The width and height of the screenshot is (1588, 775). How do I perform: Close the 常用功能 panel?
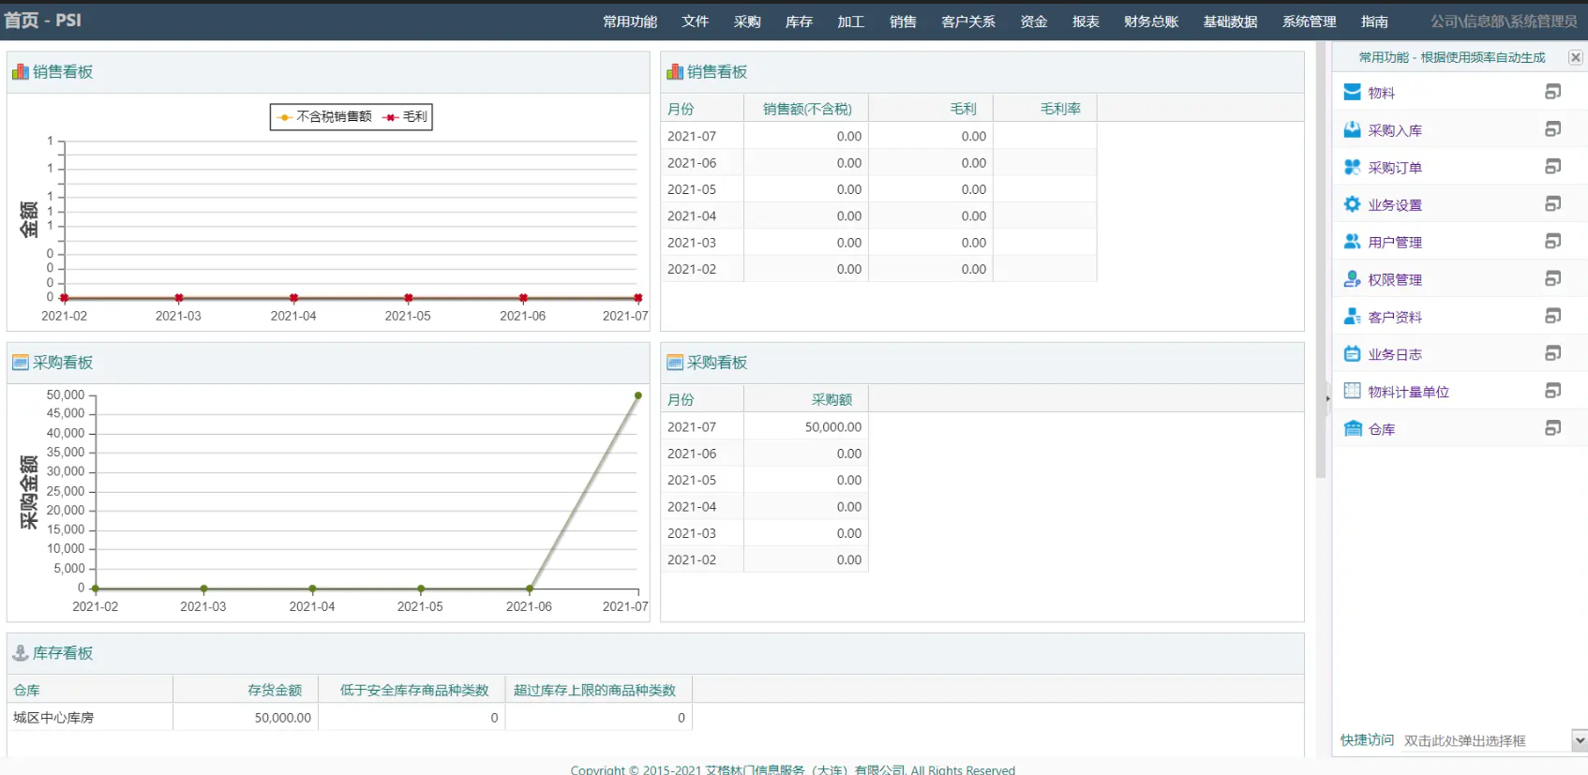(1576, 57)
